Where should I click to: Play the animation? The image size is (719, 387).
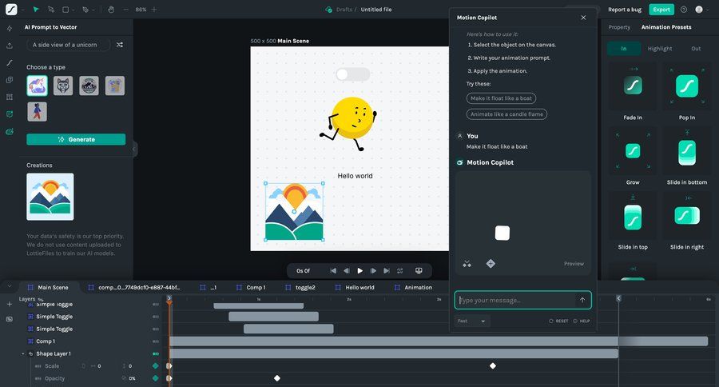[360, 271]
